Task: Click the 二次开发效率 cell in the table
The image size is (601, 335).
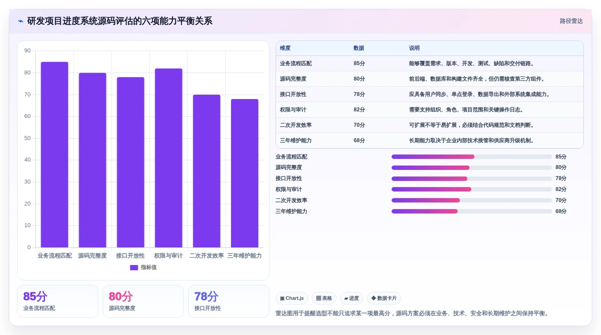Action: coord(296,125)
